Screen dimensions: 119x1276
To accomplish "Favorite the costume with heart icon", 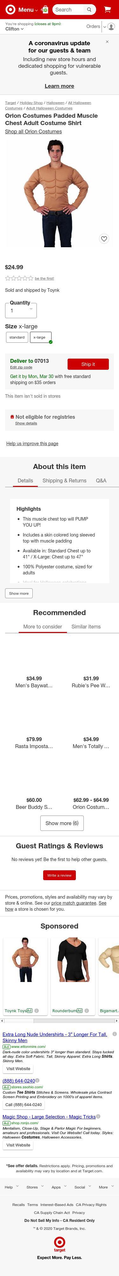I will coord(104,239).
